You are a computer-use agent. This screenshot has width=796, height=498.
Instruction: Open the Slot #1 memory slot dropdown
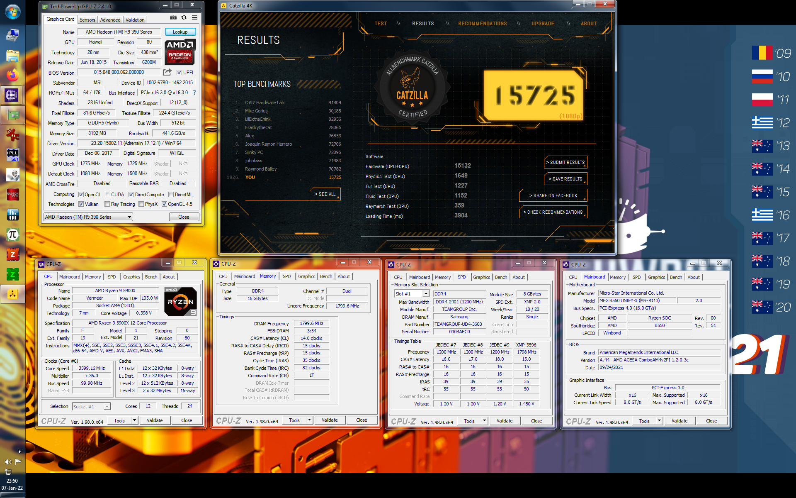411,293
